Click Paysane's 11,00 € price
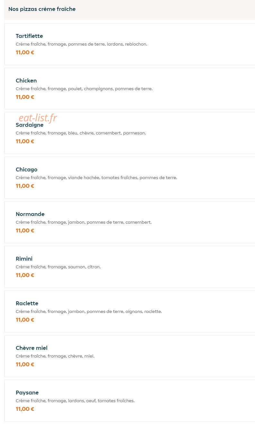 pos(25,409)
